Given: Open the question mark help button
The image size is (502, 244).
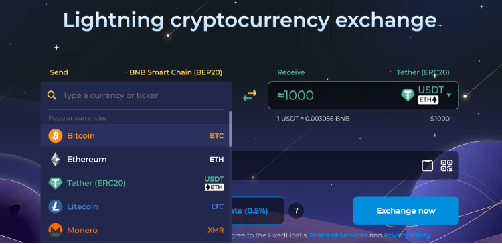Looking at the screenshot, I should [x=296, y=210].
